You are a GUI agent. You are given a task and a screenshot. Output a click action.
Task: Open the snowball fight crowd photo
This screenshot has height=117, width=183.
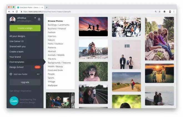[x=126, y=27]
